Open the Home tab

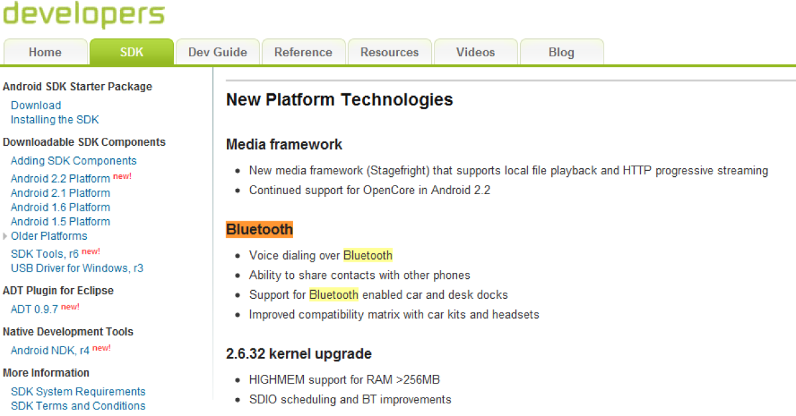tap(45, 52)
